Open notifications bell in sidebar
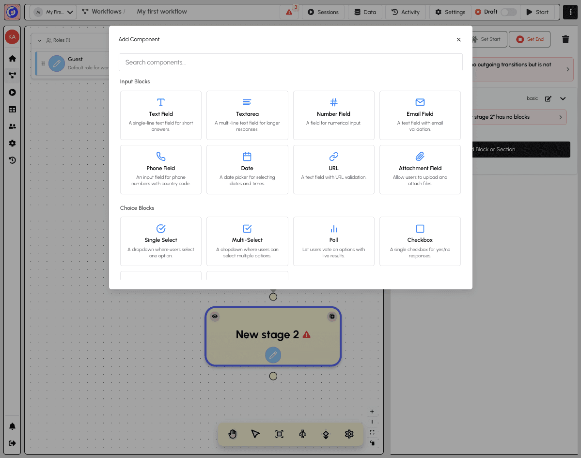The image size is (581, 458). point(12,426)
